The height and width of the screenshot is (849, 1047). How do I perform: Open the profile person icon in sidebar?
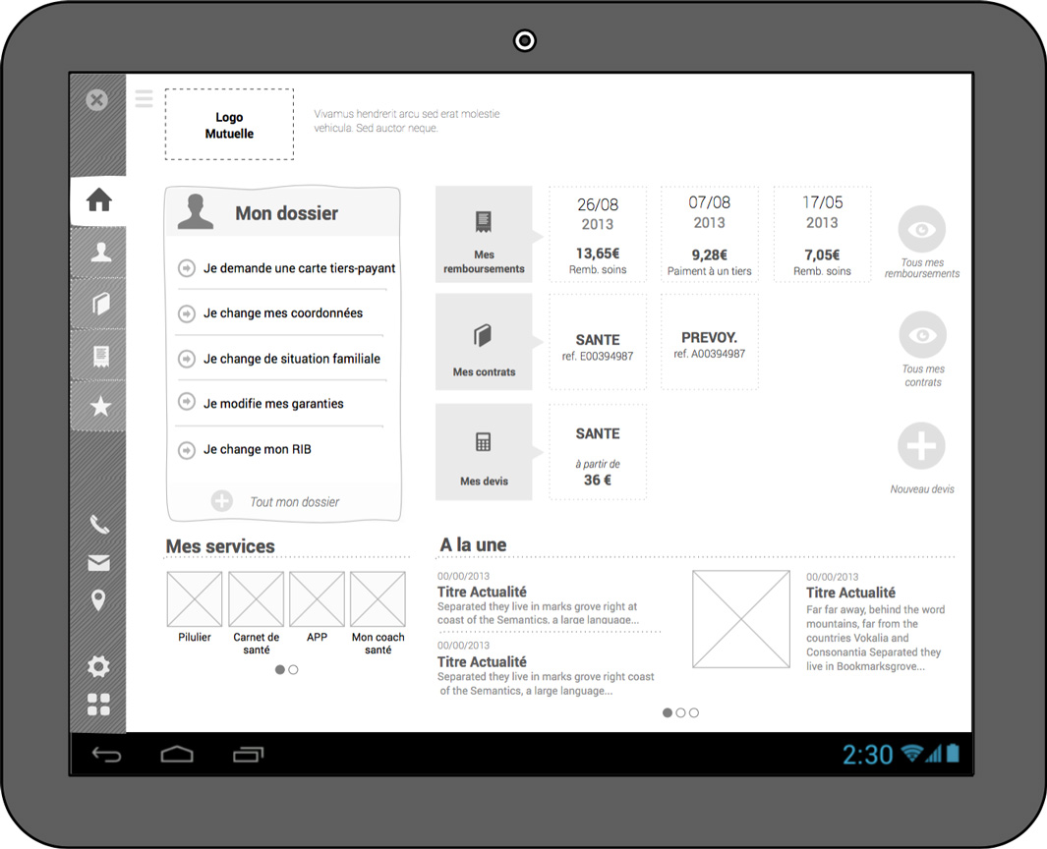click(99, 253)
